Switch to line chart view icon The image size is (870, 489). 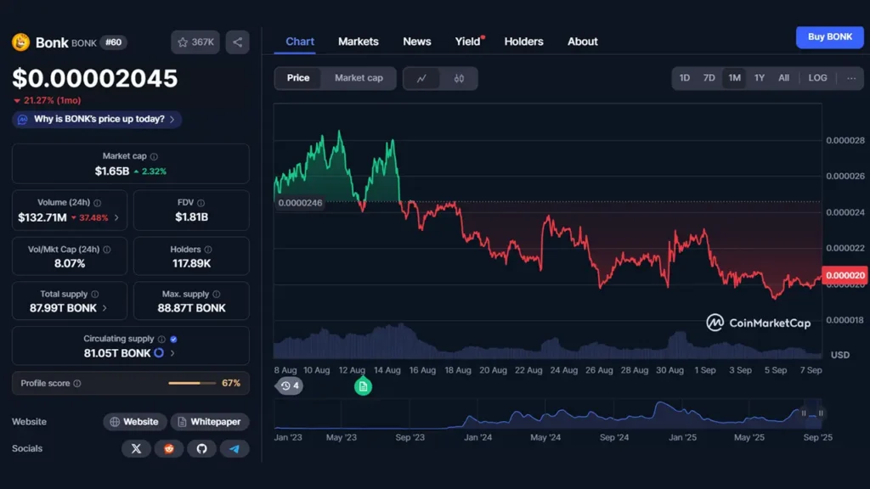pos(421,78)
